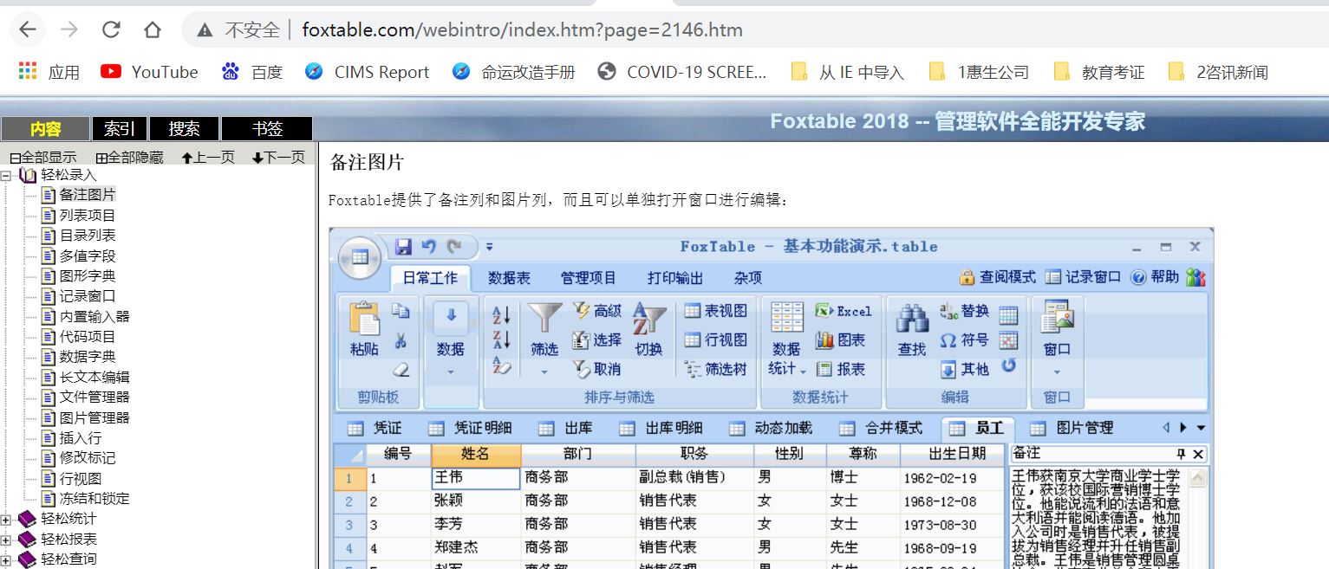Click the undo icon in FoxTable quick toolbar

coord(428,247)
